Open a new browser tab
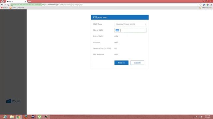213x119 pixels. point(29,1)
